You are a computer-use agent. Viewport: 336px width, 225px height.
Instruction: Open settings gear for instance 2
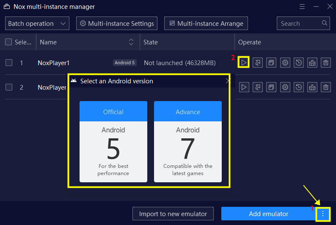[x=285, y=87]
